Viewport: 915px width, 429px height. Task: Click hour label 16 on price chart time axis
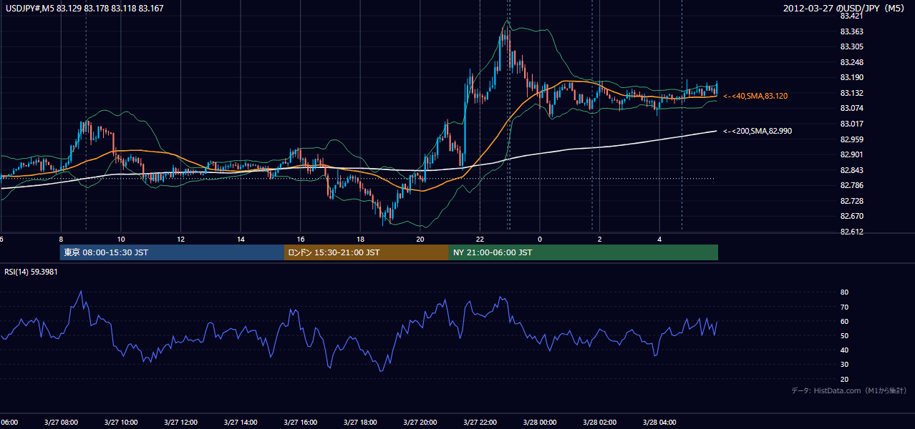click(x=301, y=240)
